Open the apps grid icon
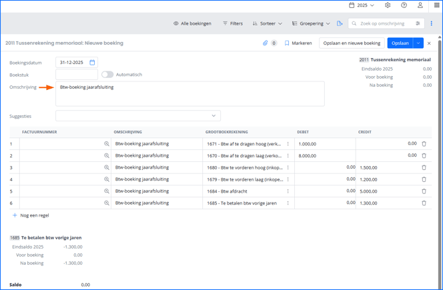 [x=436, y=5]
